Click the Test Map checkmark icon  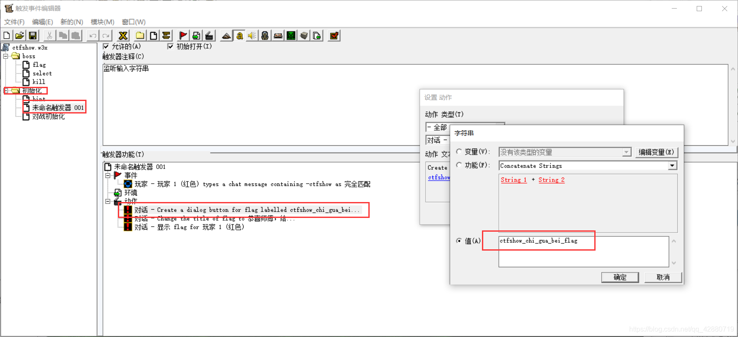coord(334,36)
